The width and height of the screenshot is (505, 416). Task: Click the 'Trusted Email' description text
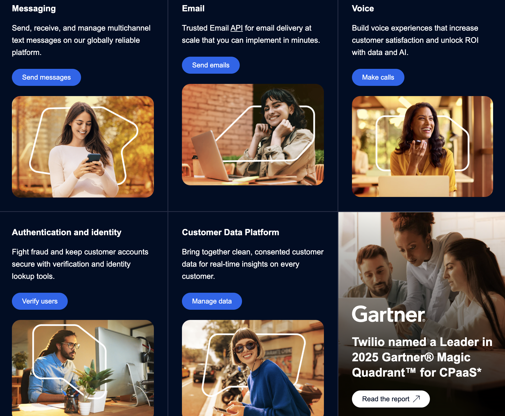pyautogui.click(x=251, y=34)
